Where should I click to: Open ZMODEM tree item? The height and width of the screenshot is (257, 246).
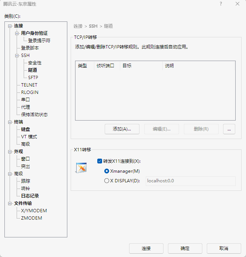31,218
